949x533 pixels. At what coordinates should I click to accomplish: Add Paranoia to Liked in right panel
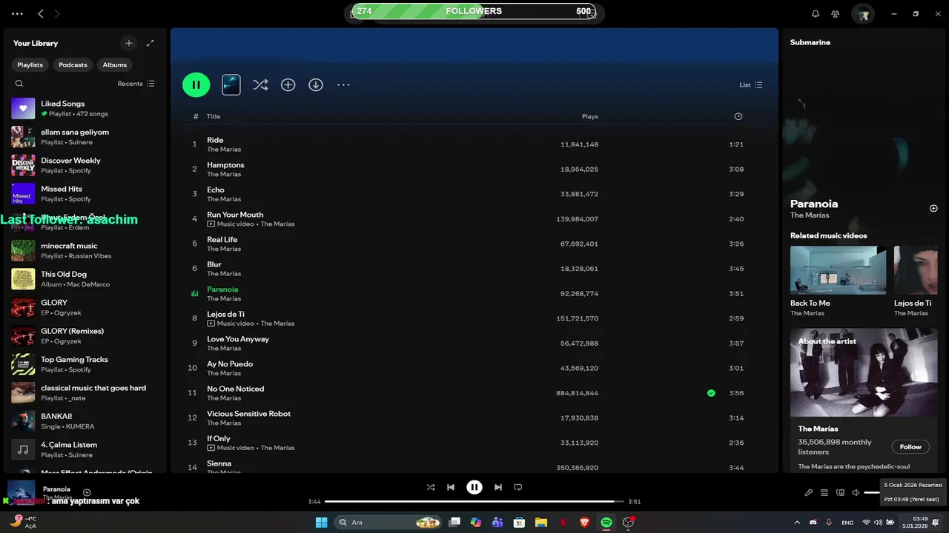click(x=933, y=208)
